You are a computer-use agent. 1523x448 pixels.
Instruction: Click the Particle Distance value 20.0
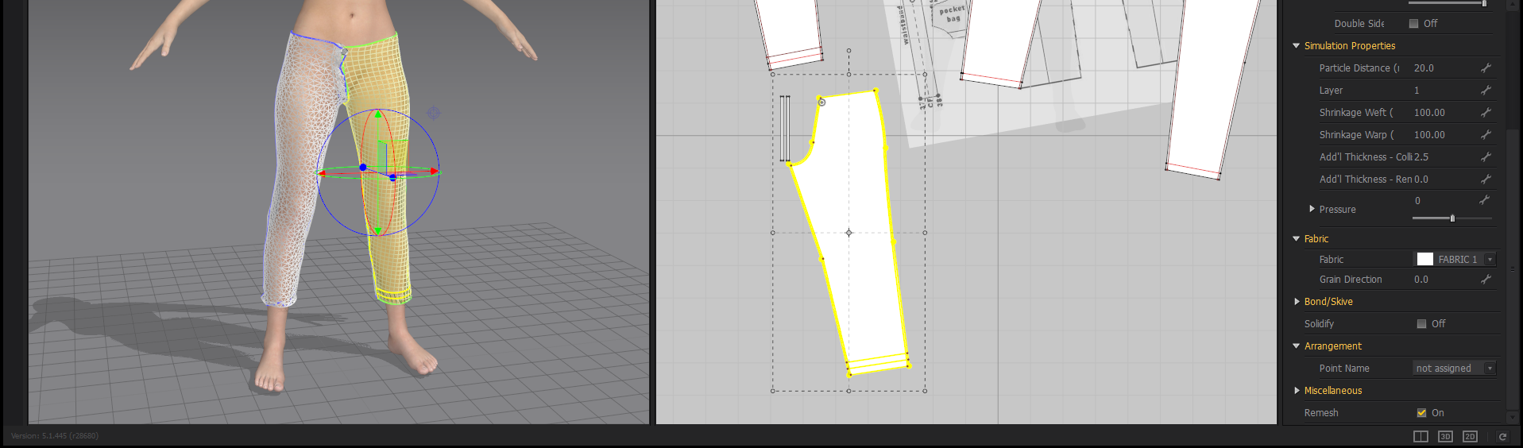coord(1424,68)
